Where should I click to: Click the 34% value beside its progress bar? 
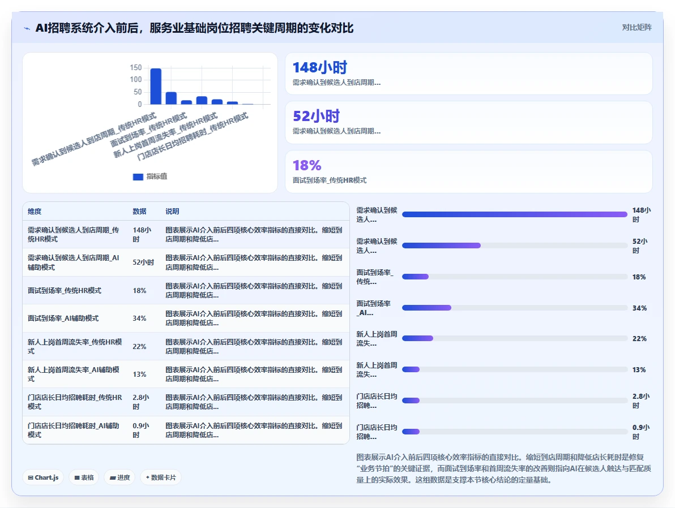coord(639,308)
